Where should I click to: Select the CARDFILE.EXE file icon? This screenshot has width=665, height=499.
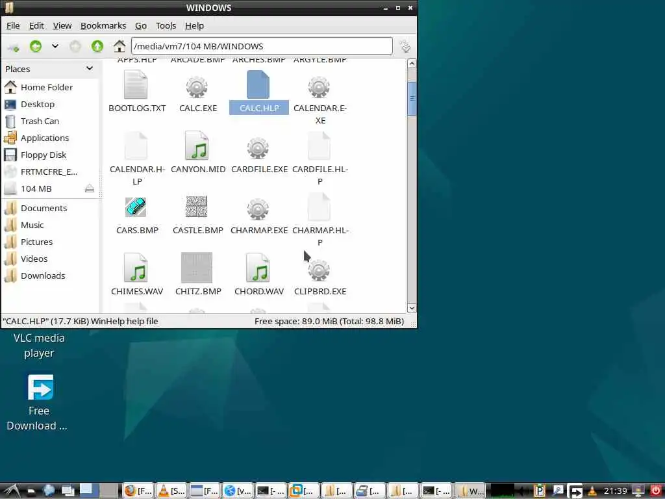point(258,148)
